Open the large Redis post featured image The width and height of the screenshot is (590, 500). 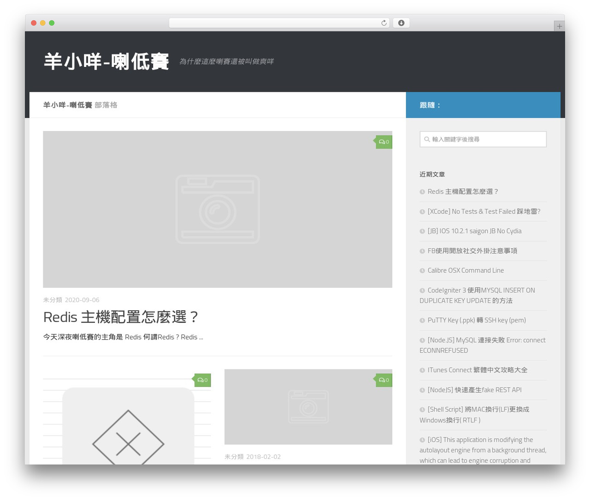[218, 209]
